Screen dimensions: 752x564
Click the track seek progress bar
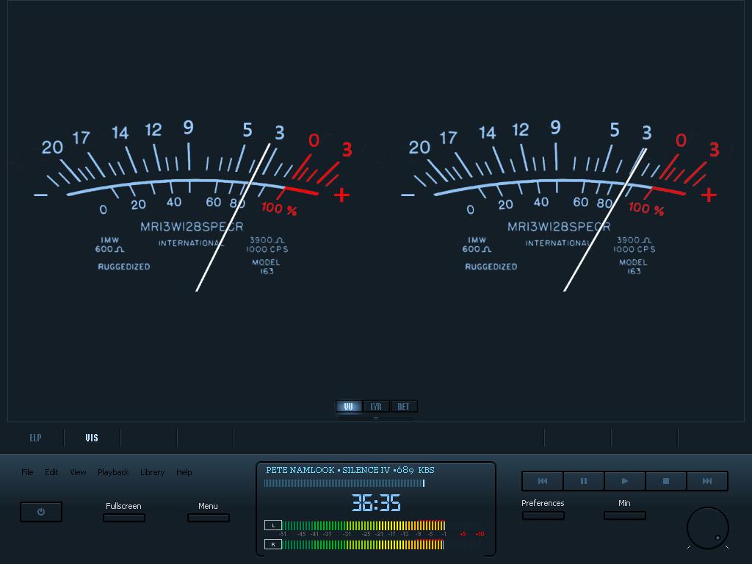click(x=344, y=483)
